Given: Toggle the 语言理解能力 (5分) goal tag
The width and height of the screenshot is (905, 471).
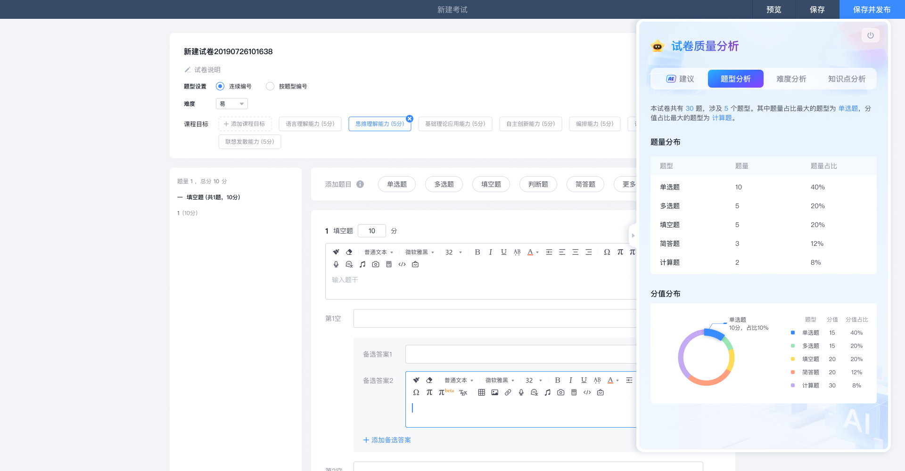Looking at the screenshot, I should click(x=310, y=124).
